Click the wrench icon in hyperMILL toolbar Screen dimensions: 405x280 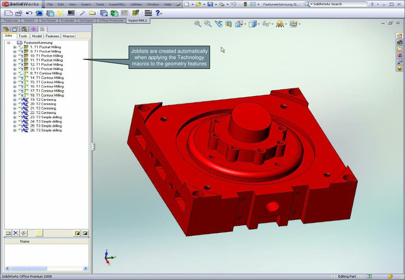(82, 13)
